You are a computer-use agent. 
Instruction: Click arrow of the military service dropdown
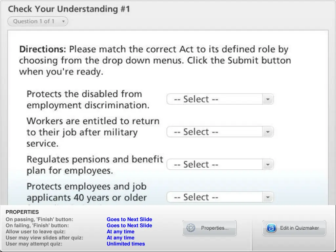point(268,132)
